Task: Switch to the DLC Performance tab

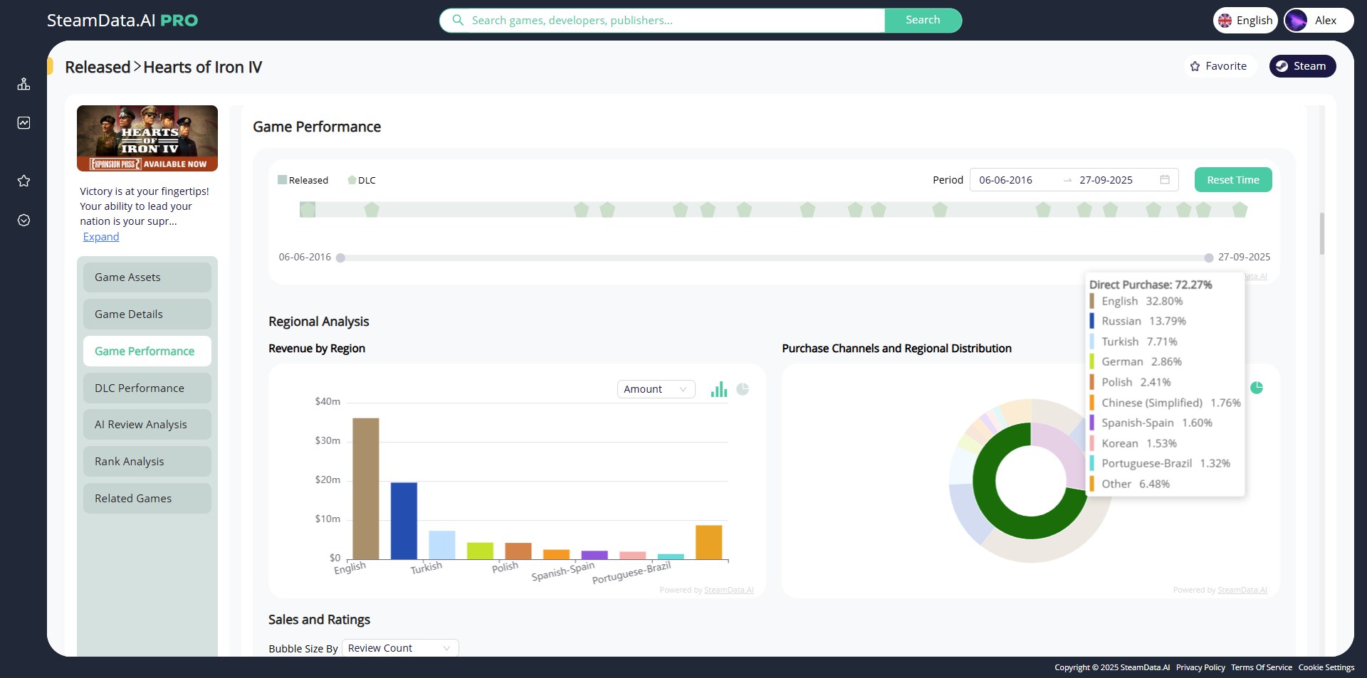Action: coord(146,388)
